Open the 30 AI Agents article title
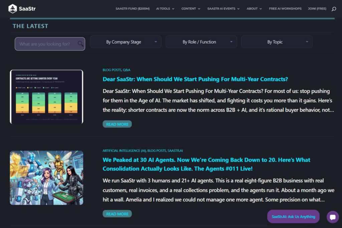The width and height of the screenshot is (342, 228). point(206,164)
